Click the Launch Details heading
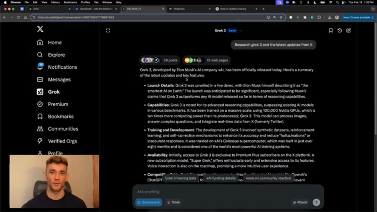 pos(161,85)
